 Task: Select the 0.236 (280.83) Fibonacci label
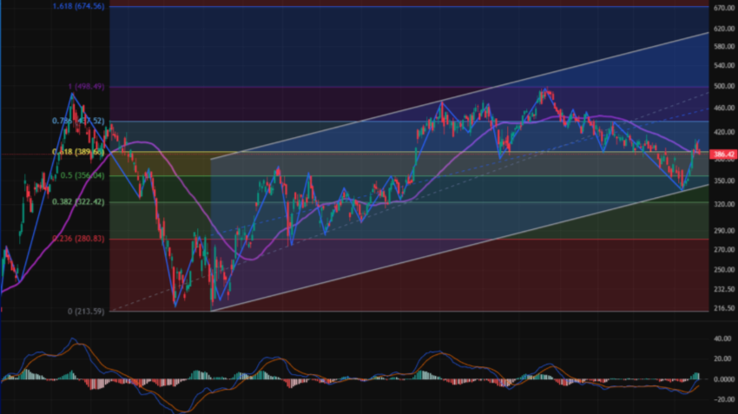(80, 239)
